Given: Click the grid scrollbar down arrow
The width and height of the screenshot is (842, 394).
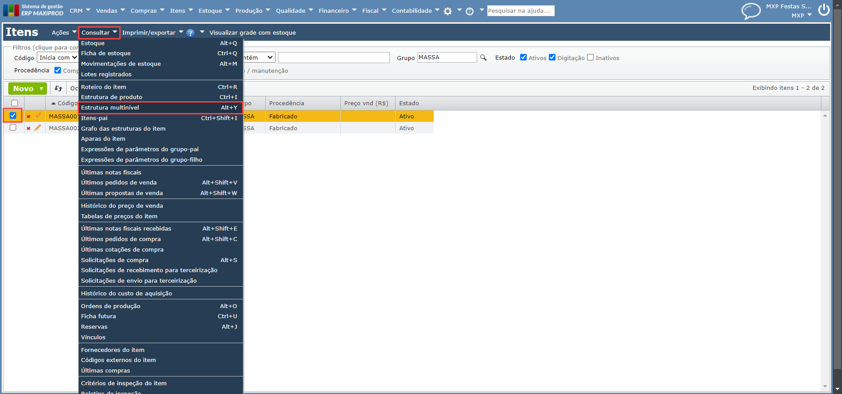Looking at the screenshot, I should click(x=825, y=387).
